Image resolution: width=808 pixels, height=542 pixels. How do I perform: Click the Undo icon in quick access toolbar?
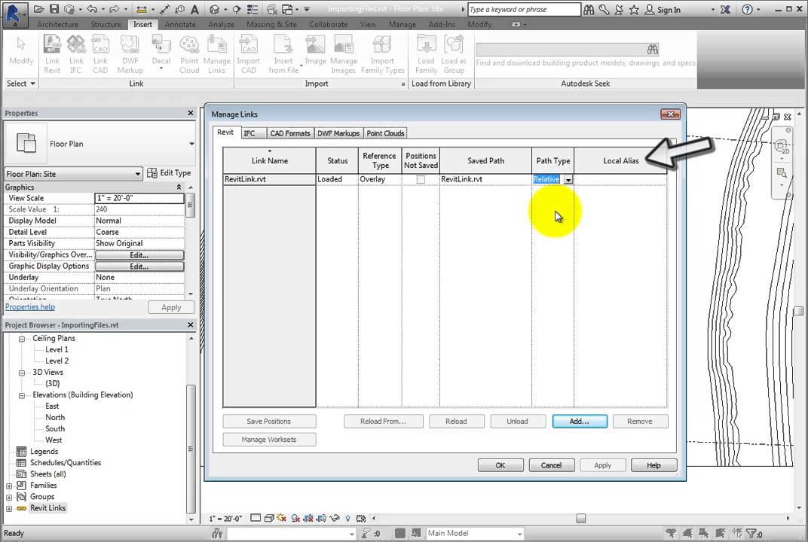[x=92, y=9]
